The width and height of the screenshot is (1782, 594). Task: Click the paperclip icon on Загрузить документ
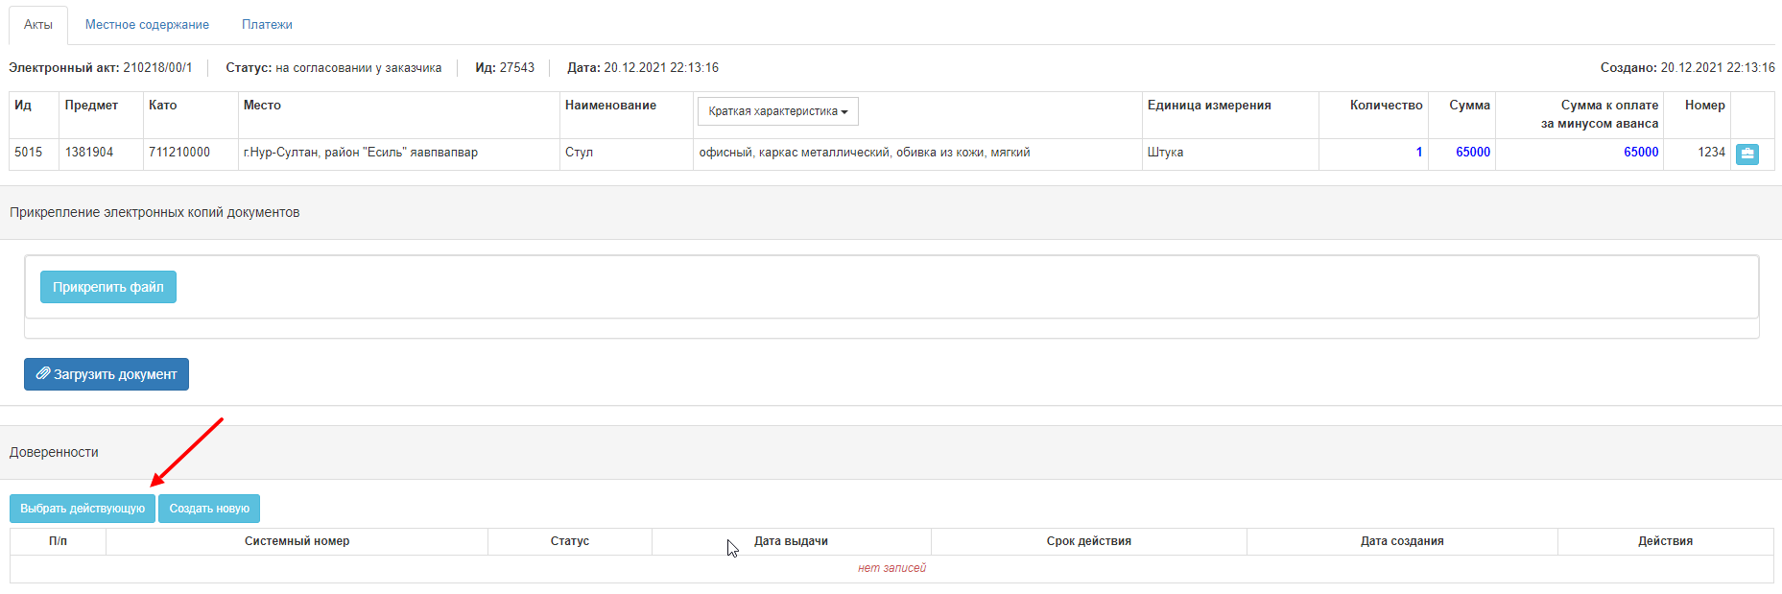[43, 373]
